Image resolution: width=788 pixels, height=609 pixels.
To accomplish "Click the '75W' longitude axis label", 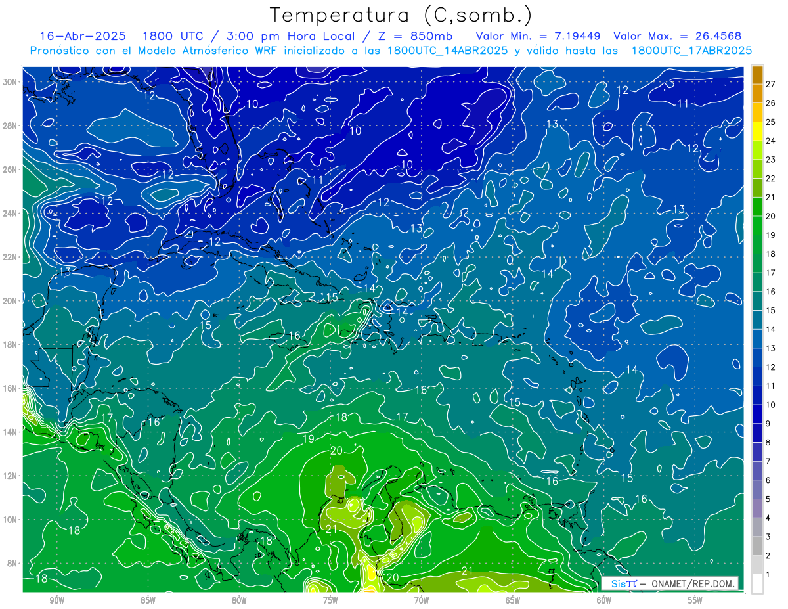I will [x=330, y=600].
